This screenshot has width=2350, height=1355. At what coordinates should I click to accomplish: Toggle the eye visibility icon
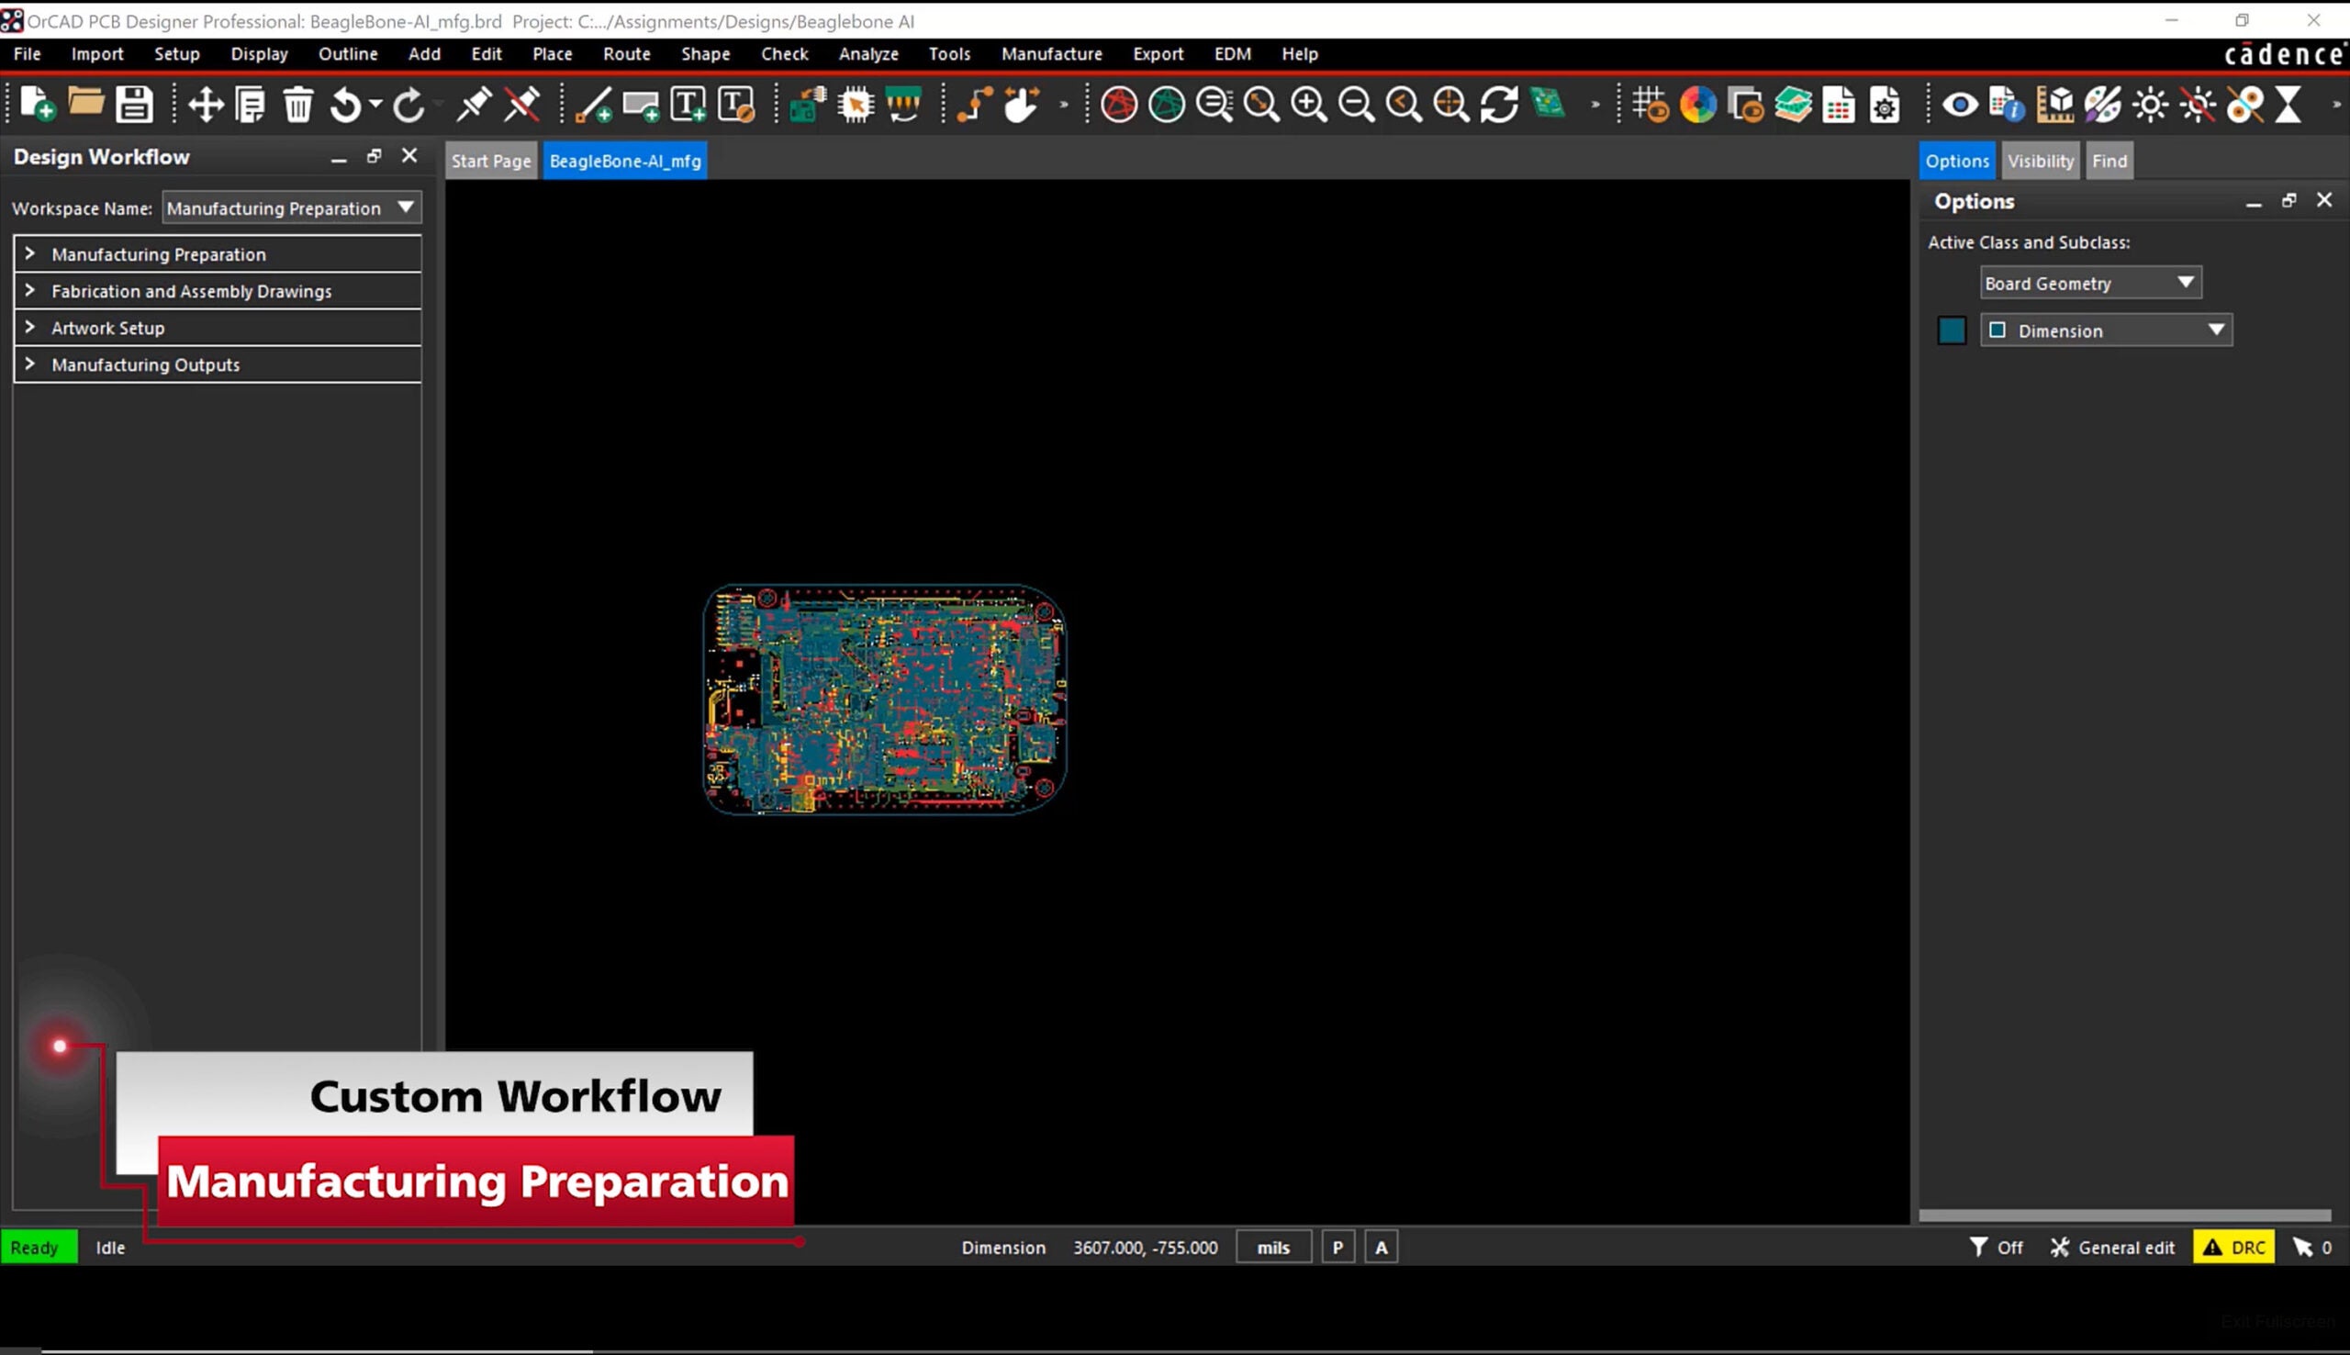click(x=1959, y=105)
